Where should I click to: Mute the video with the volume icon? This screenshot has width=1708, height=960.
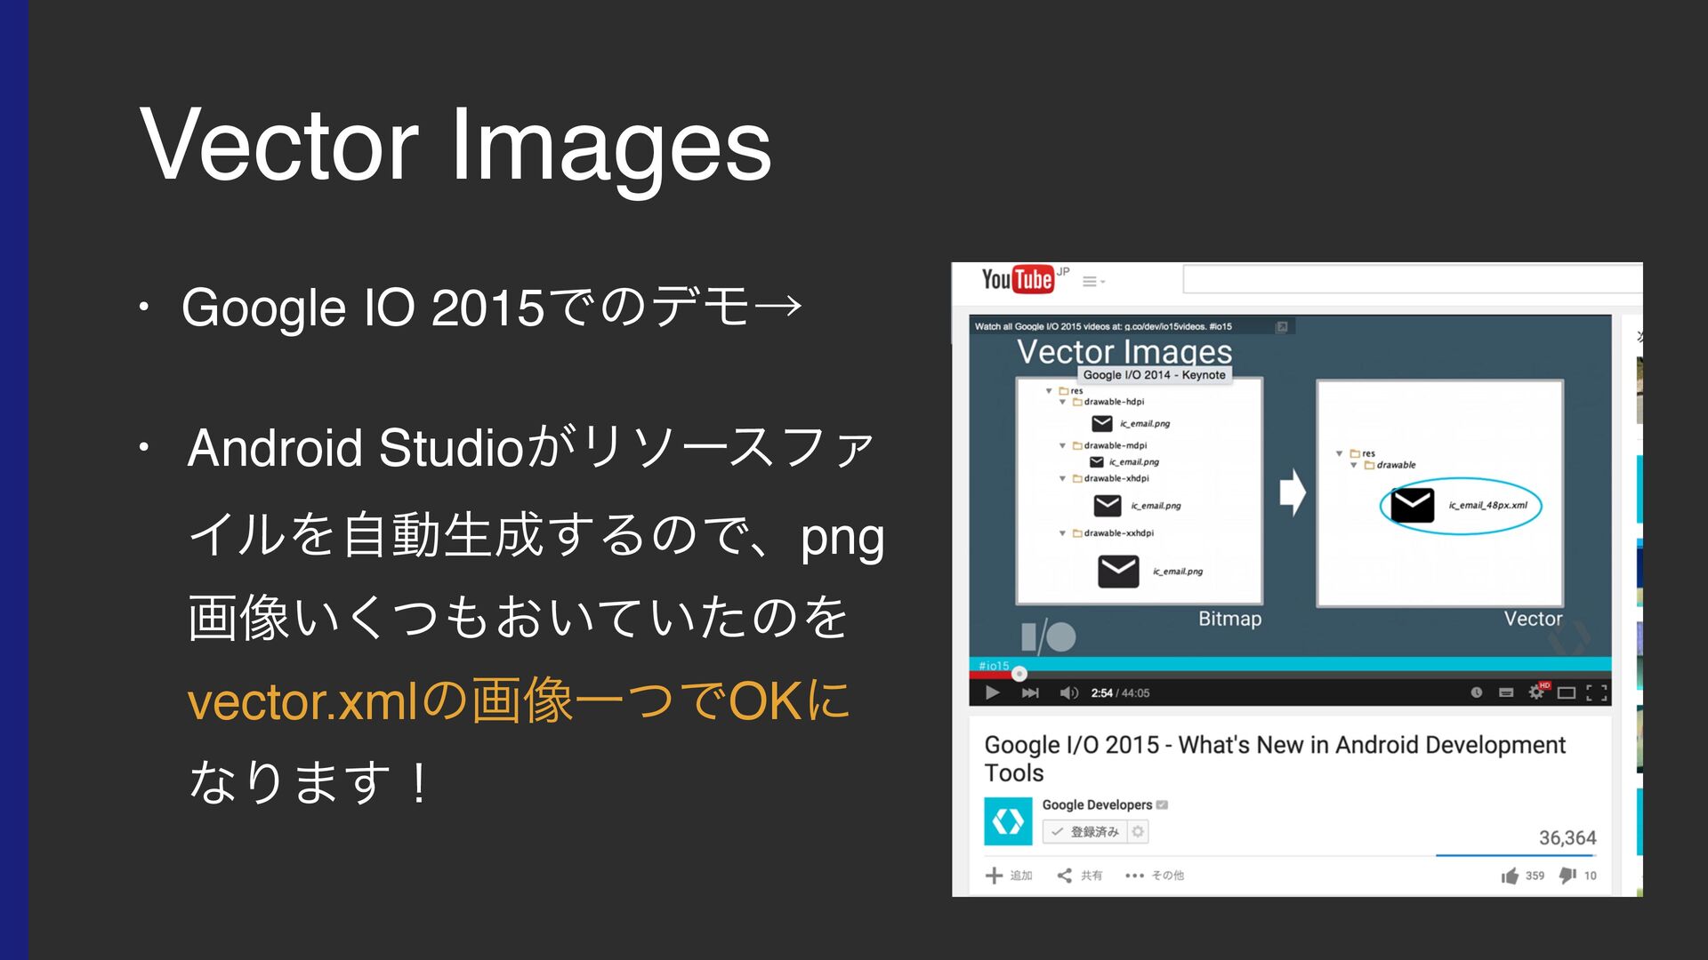coord(1068,692)
